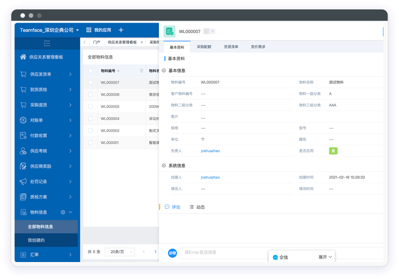This screenshot has width=399, height=279.
Task: Click the document icon beside 付款收票
Action: pyautogui.click(x=23, y=136)
